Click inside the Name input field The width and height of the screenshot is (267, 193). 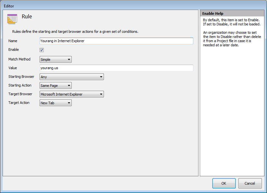click(x=116, y=41)
